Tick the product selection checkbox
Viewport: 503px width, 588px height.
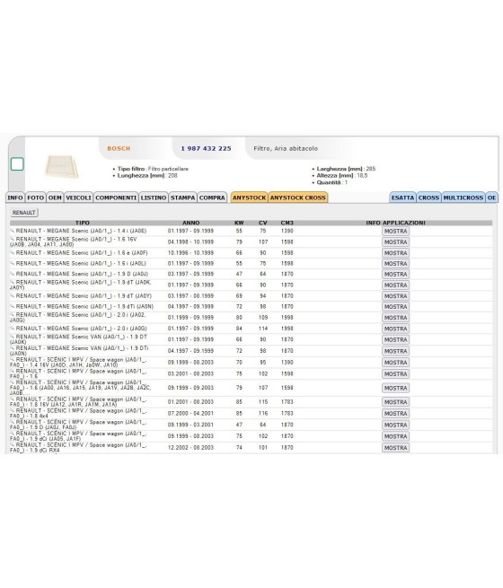tap(17, 164)
